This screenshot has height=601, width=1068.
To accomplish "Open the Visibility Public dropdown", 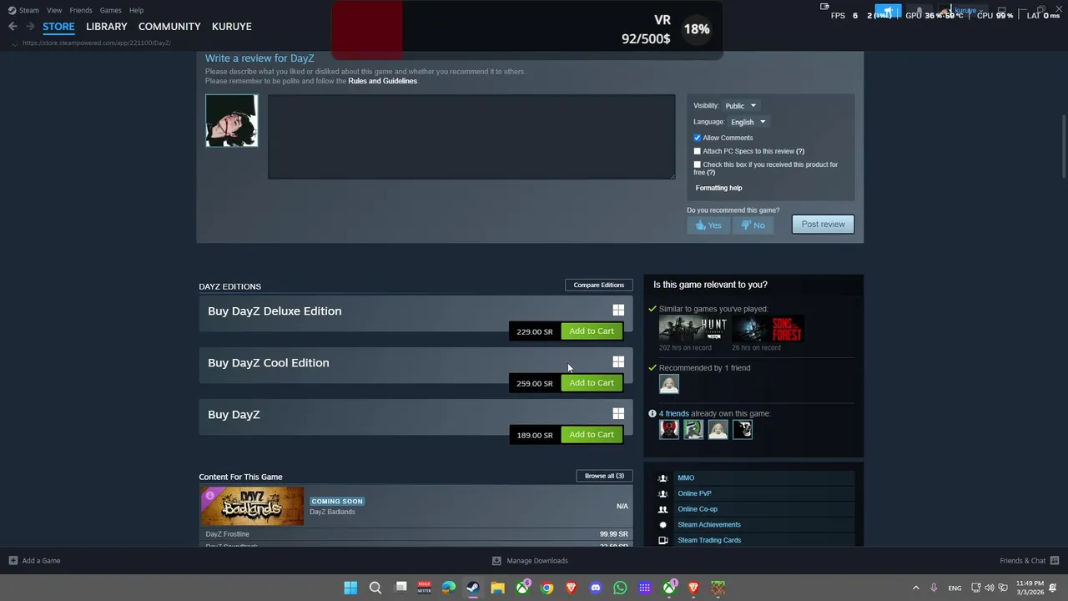I will pos(740,106).
